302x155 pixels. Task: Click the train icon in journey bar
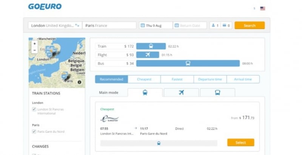(x=159, y=143)
